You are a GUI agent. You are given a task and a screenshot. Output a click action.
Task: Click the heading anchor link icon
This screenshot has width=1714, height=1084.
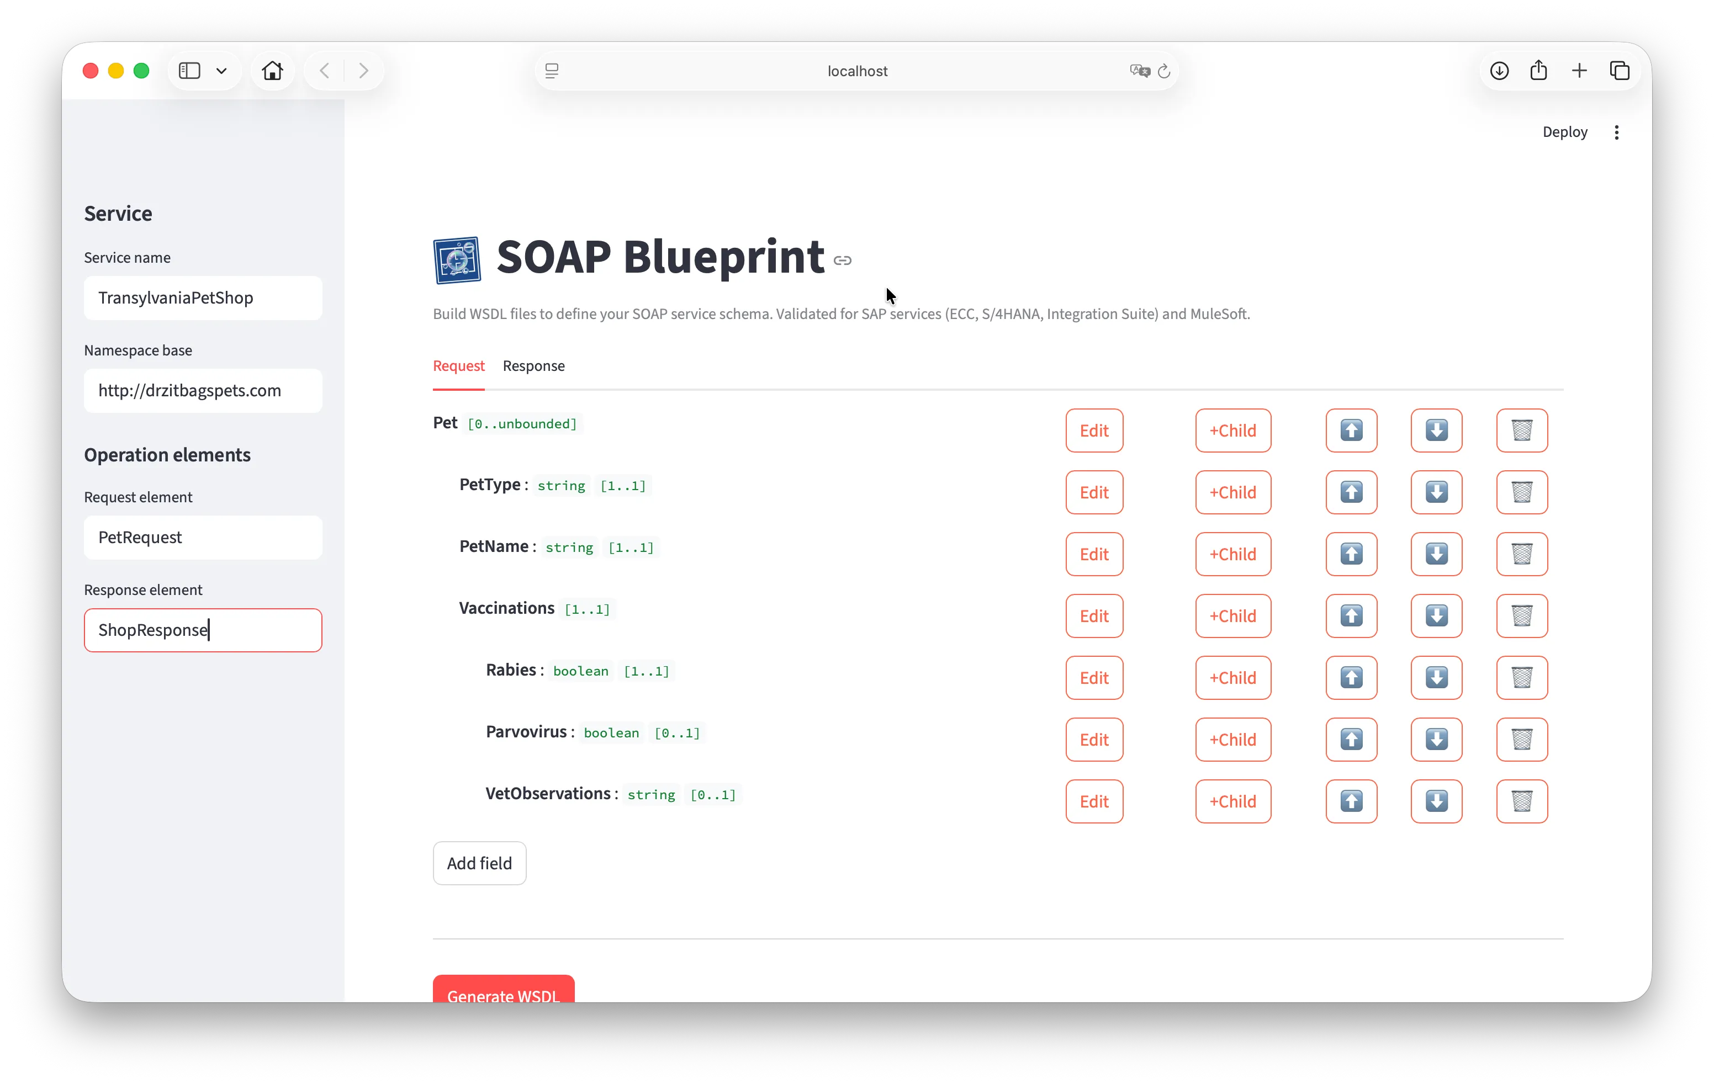[x=843, y=261]
